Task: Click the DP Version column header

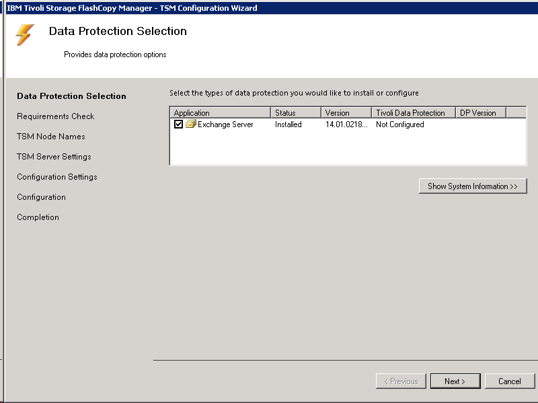Action: click(480, 113)
